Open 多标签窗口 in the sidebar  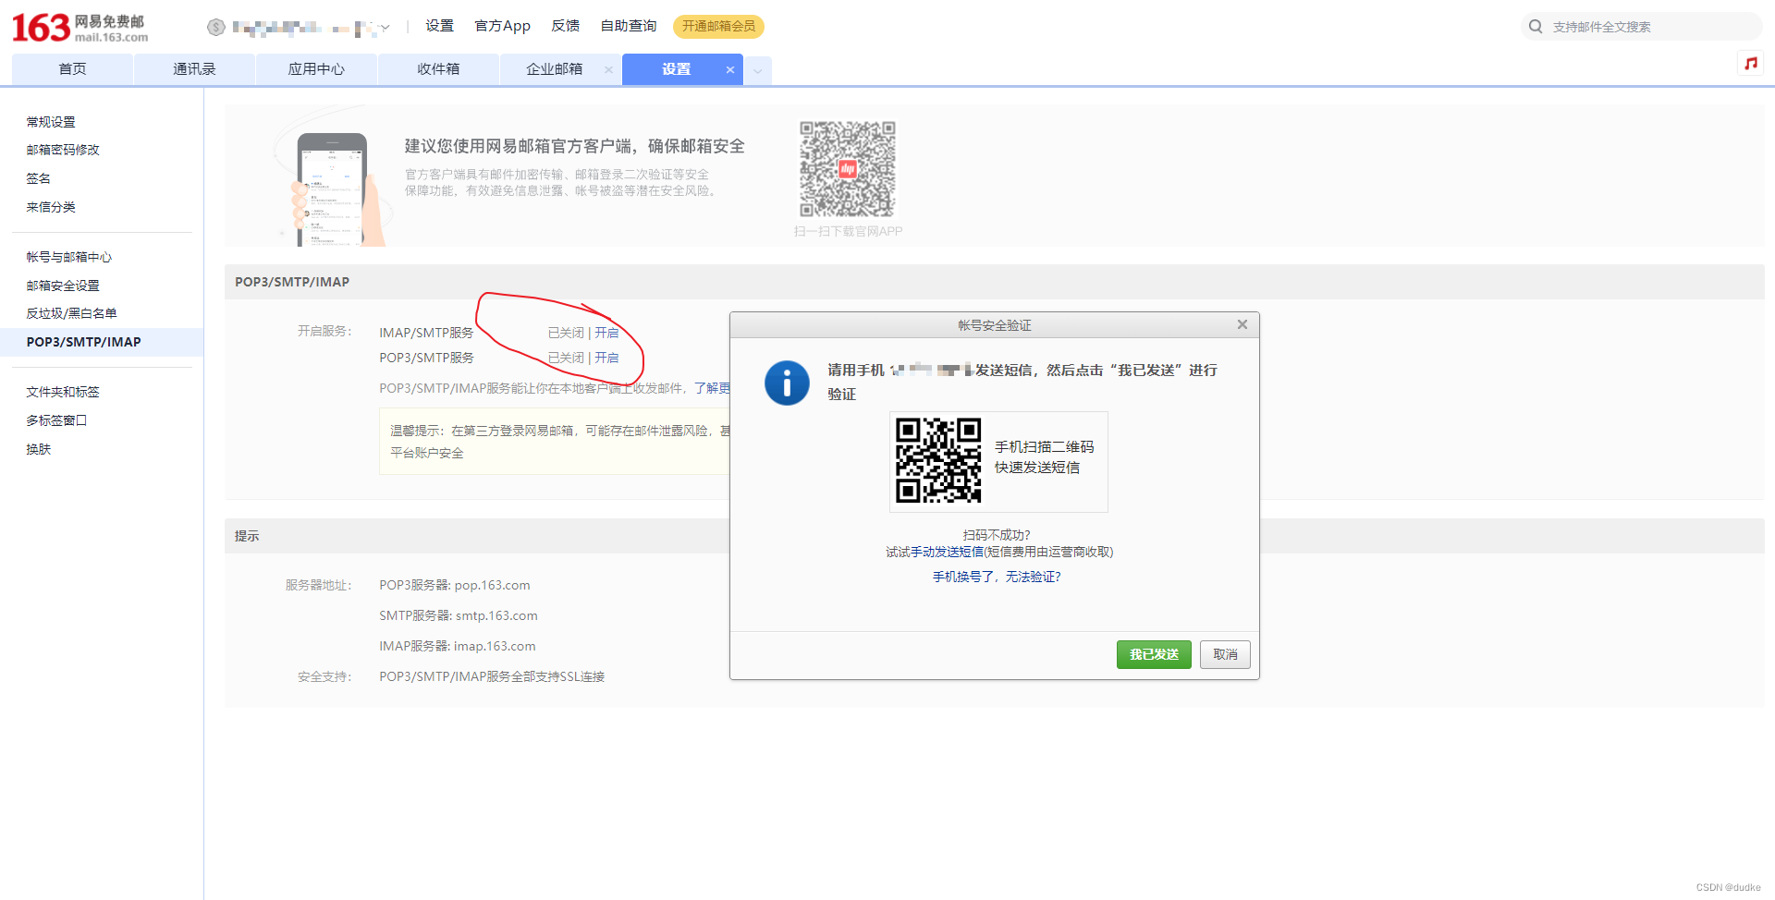click(x=56, y=420)
